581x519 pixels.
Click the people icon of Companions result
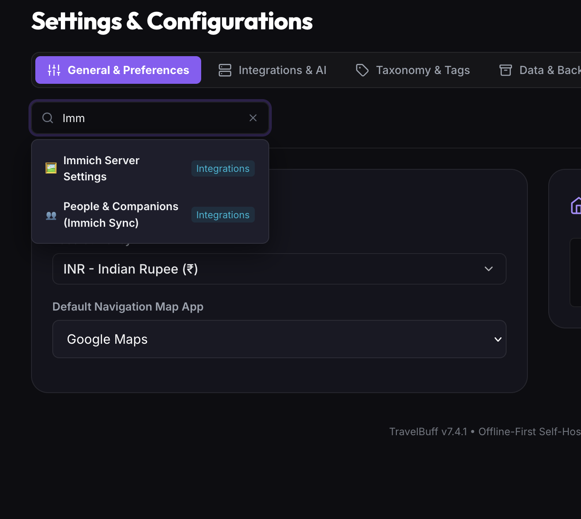pos(51,216)
